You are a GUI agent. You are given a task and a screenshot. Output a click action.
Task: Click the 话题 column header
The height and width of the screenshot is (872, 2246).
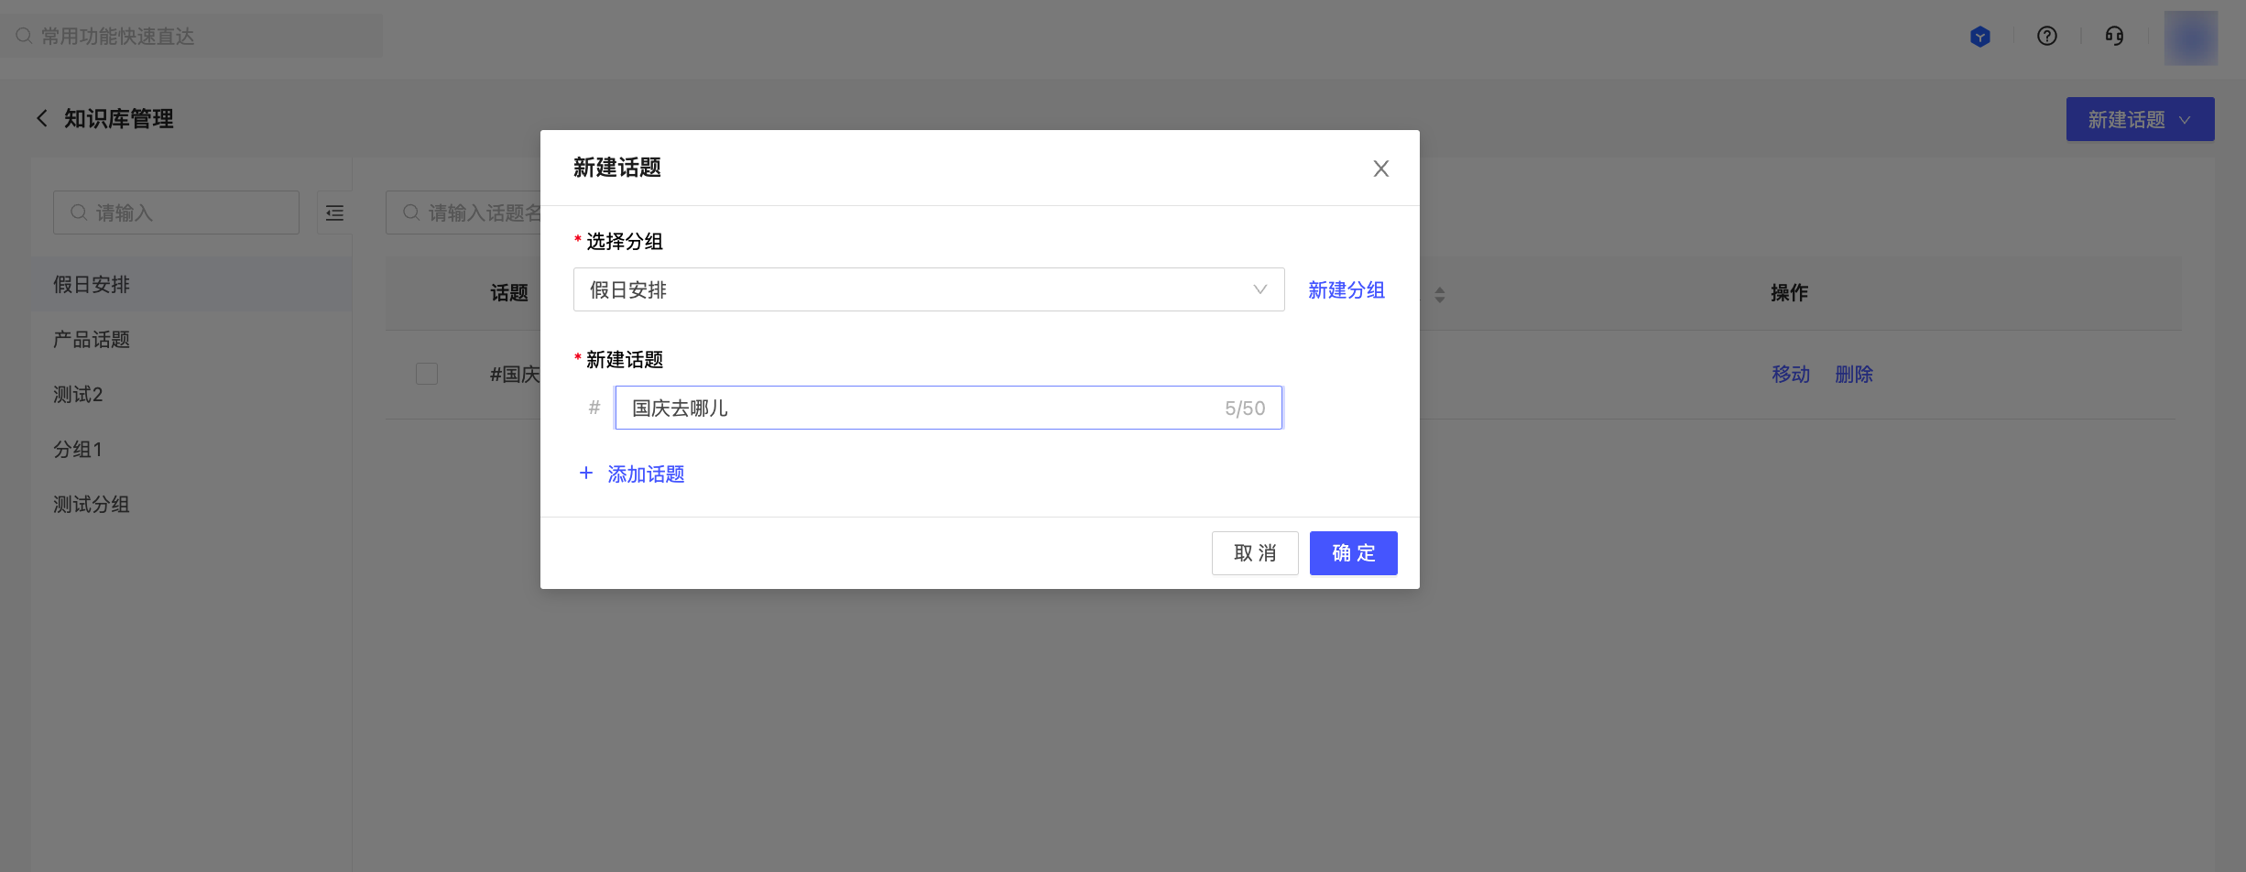pos(509,292)
